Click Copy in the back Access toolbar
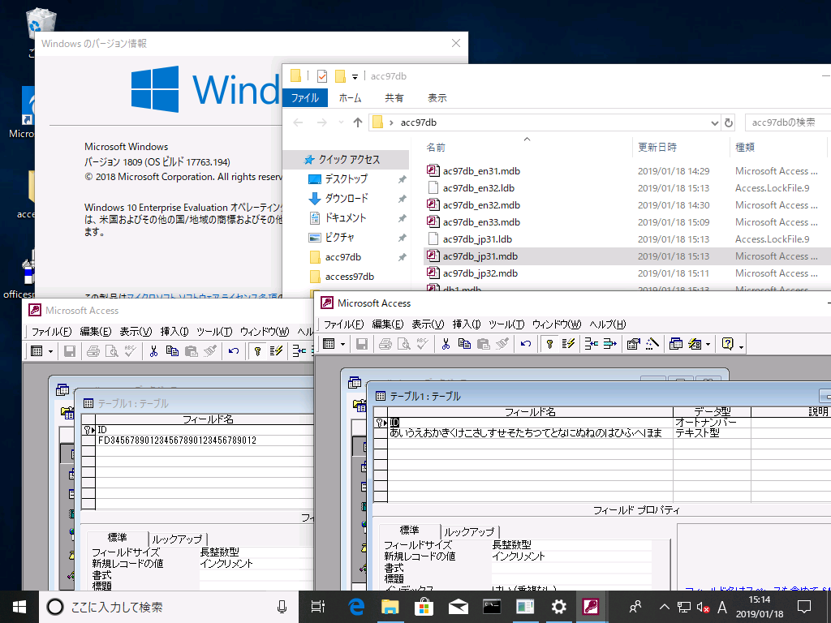 pos(172,351)
